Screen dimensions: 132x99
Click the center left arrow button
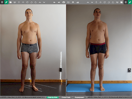(x=54, y=2)
